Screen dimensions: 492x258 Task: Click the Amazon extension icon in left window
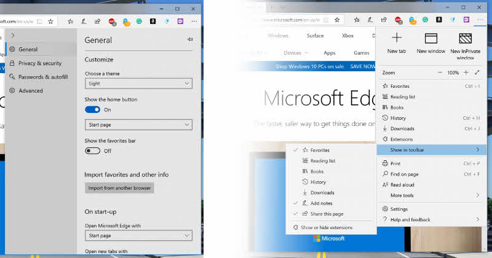(153, 21)
